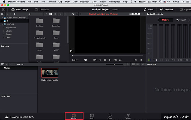Open the Apple menu
This screenshot has width=191, height=120.
point(4,2)
